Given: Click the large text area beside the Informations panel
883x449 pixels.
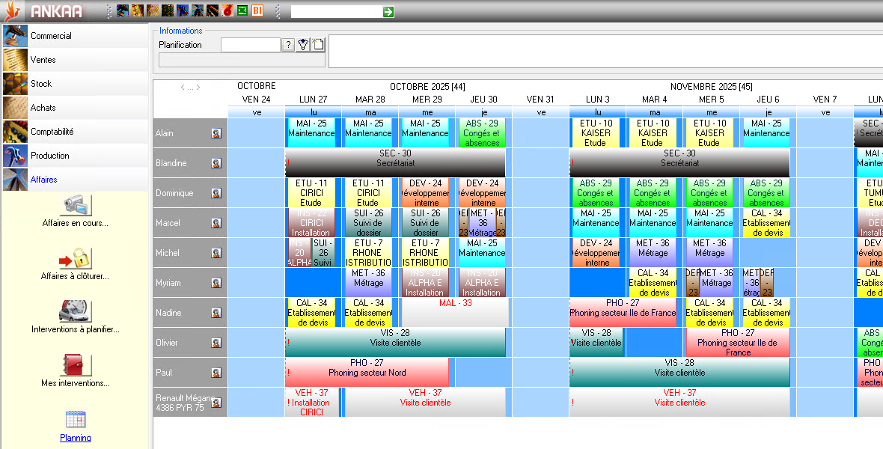Looking at the screenshot, I should click(606, 52).
